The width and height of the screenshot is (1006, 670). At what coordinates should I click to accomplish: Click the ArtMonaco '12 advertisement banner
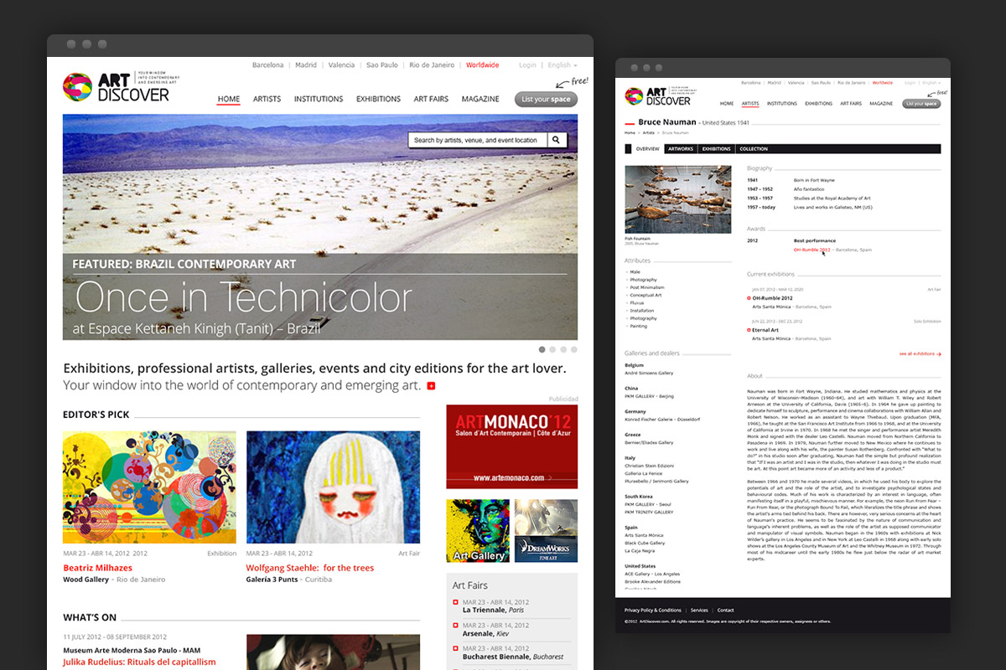pos(511,446)
